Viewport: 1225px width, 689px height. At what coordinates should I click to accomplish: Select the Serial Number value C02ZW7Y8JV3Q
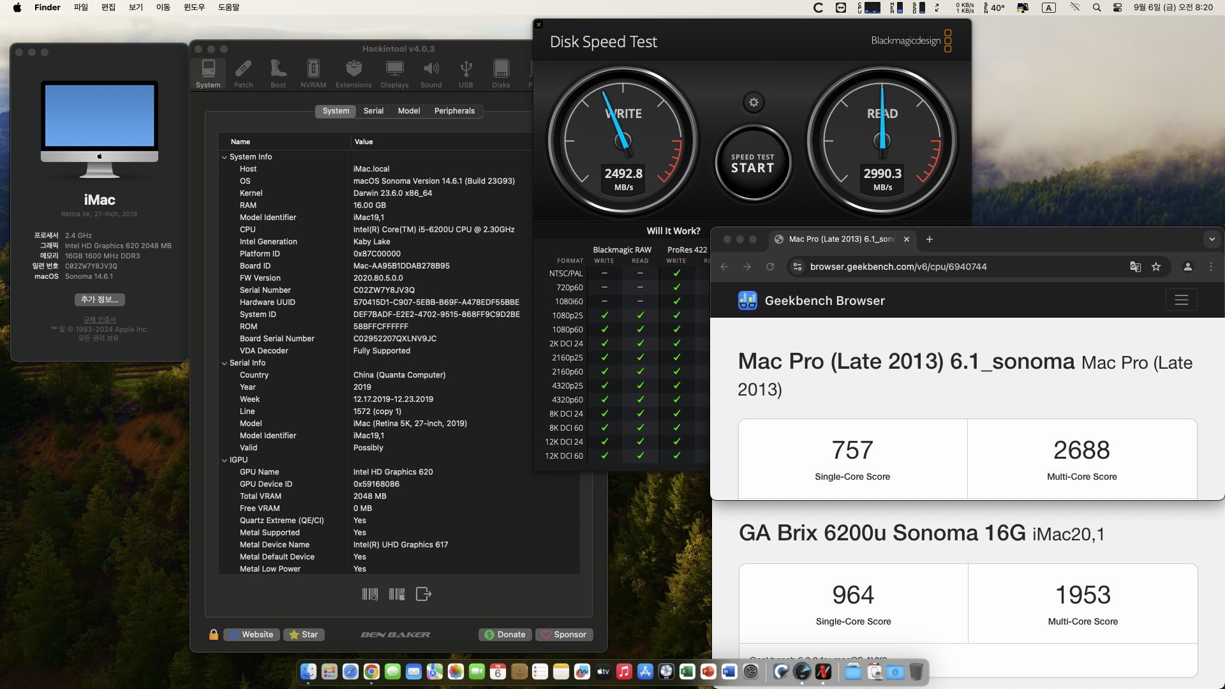click(x=384, y=290)
